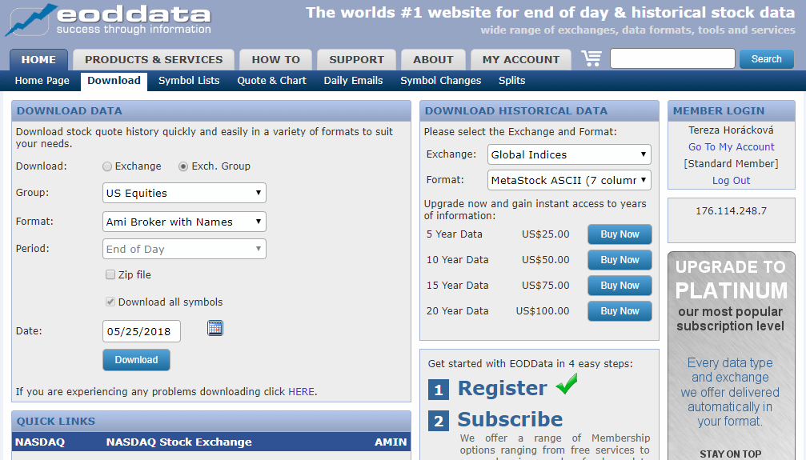This screenshot has width=806, height=460.
Task: Open Symbol Changes submenu item
Action: (440, 81)
